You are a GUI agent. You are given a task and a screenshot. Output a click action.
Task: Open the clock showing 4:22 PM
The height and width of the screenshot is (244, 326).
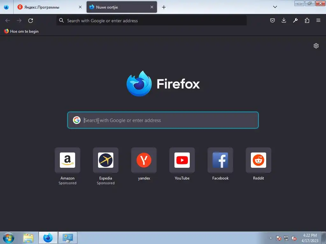[310, 238]
